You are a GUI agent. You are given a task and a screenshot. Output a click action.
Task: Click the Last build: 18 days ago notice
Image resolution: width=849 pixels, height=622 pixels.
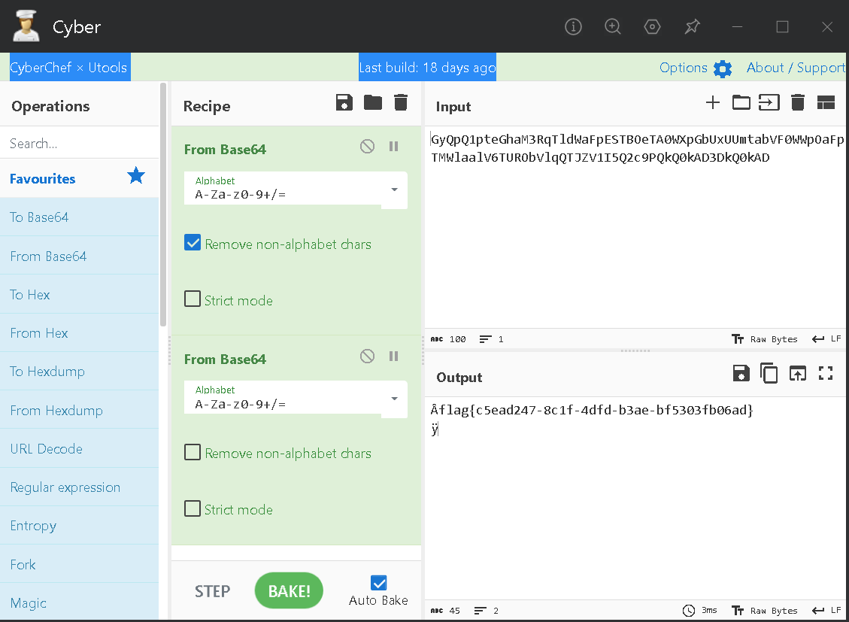point(427,67)
